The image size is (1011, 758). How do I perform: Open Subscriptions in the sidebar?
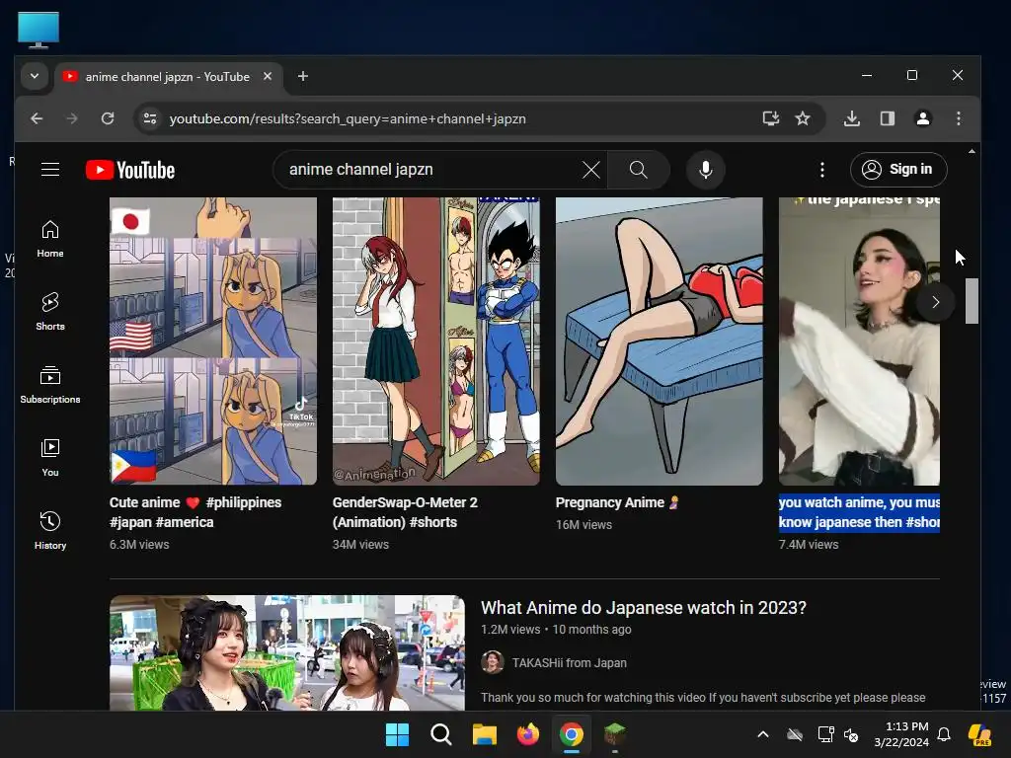(50, 385)
